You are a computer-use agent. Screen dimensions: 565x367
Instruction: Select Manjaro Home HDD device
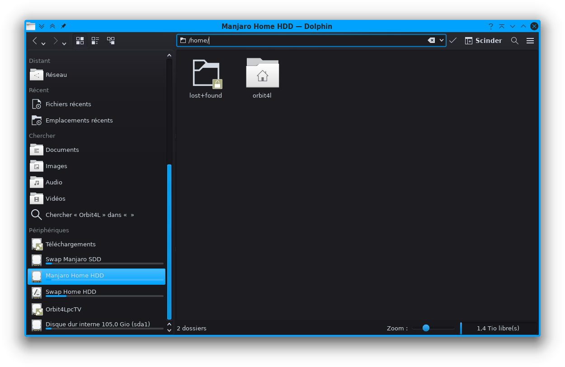tap(96, 277)
